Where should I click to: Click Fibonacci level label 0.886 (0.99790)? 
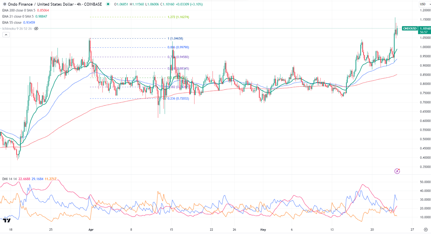178,47
